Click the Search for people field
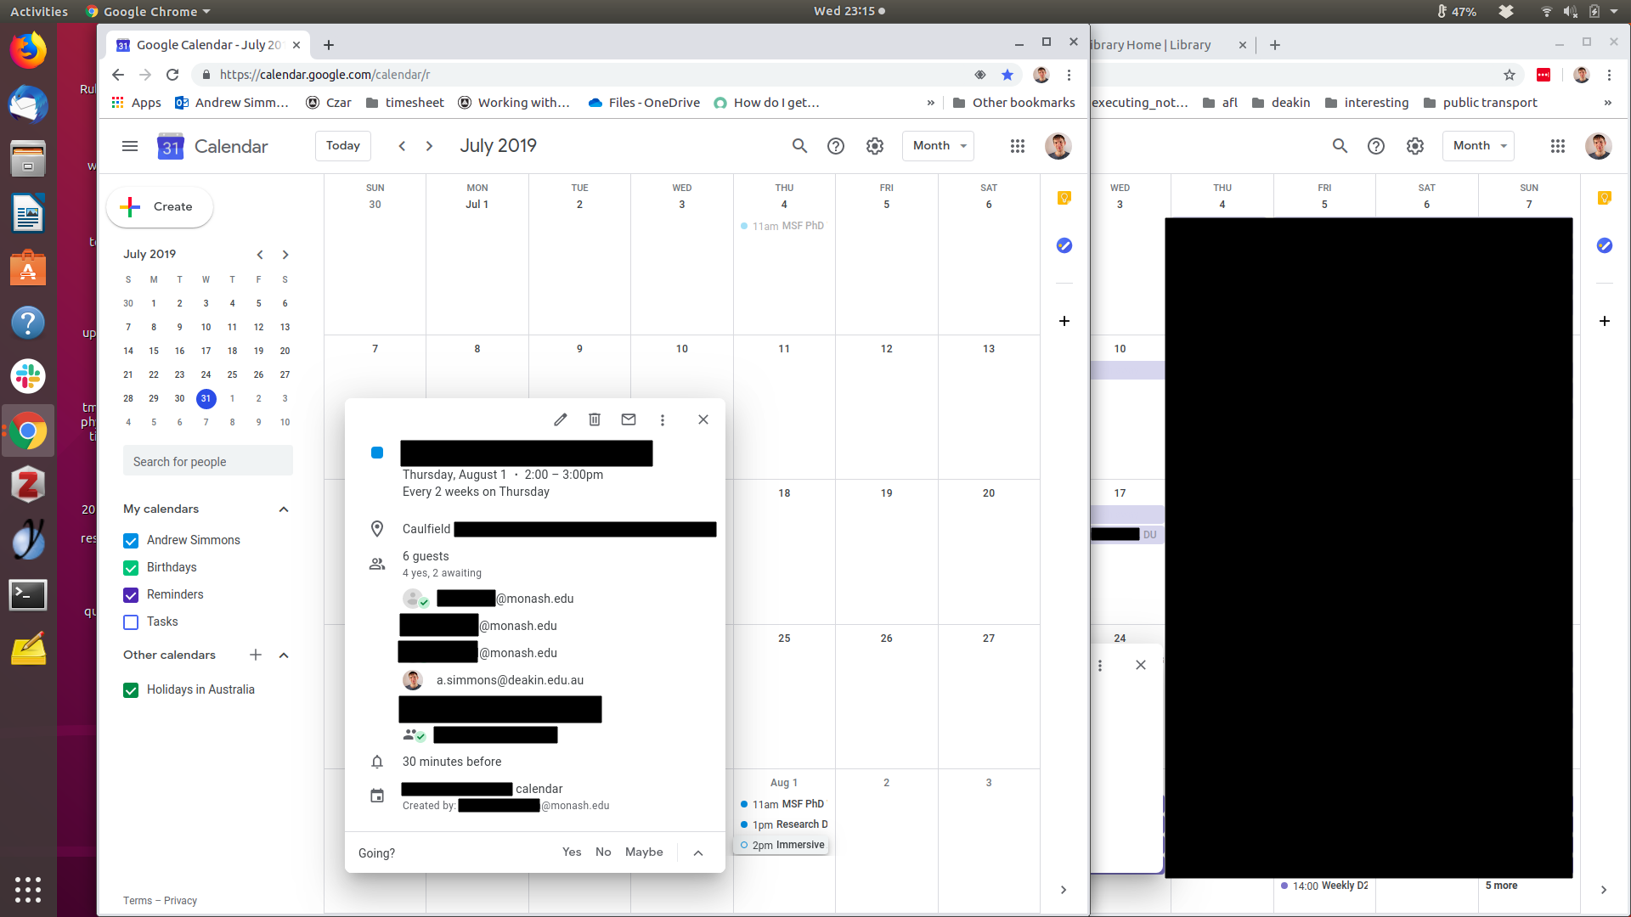The height and width of the screenshot is (917, 1631). pyautogui.click(x=208, y=462)
